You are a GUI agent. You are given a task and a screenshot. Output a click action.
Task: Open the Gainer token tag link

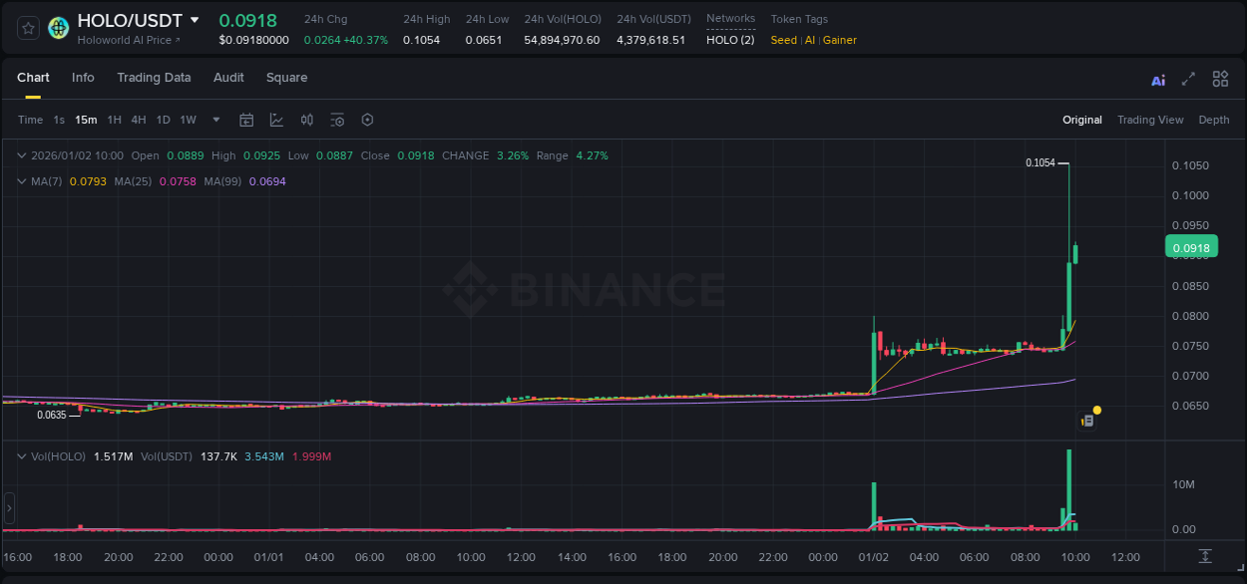pyautogui.click(x=838, y=40)
